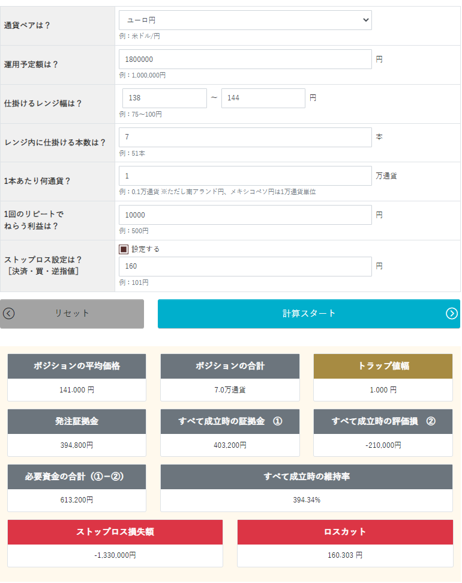Screen dimensions: 462x583
Task: Click the 発注証拠金 header
Action: click(77, 421)
